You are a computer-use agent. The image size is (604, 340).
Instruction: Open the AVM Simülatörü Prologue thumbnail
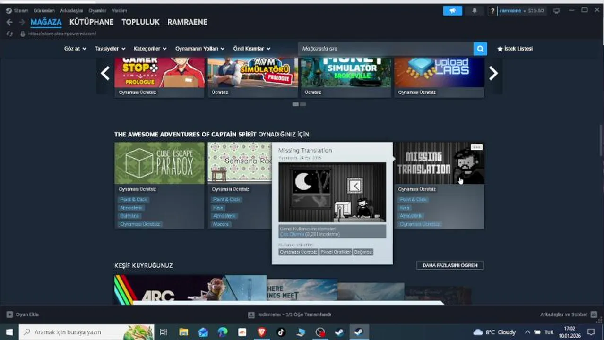coord(252,73)
